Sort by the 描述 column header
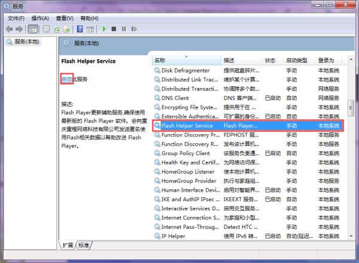The width and height of the screenshot is (359, 263). (x=242, y=61)
